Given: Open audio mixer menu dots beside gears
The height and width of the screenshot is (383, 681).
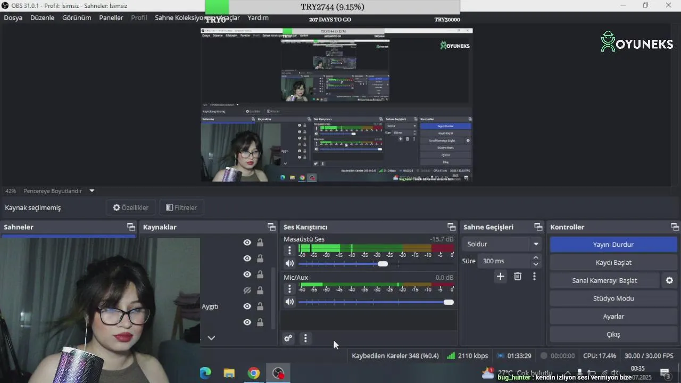Looking at the screenshot, I should pyautogui.click(x=305, y=338).
